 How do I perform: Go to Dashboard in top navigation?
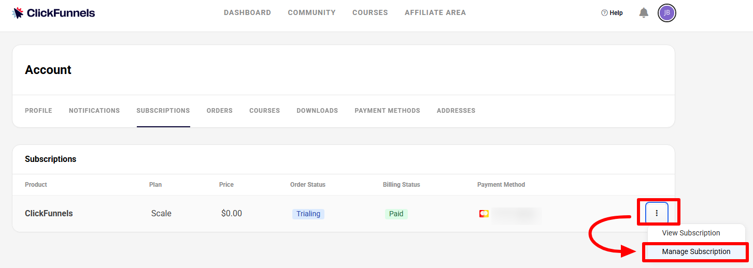pyautogui.click(x=247, y=13)
